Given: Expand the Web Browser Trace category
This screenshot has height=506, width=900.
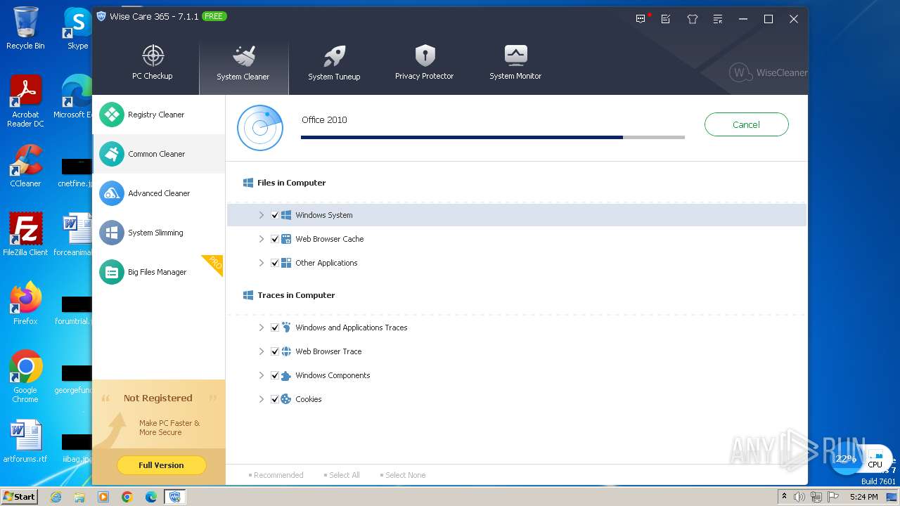Looking at the screenshot, I should point(261,351).
